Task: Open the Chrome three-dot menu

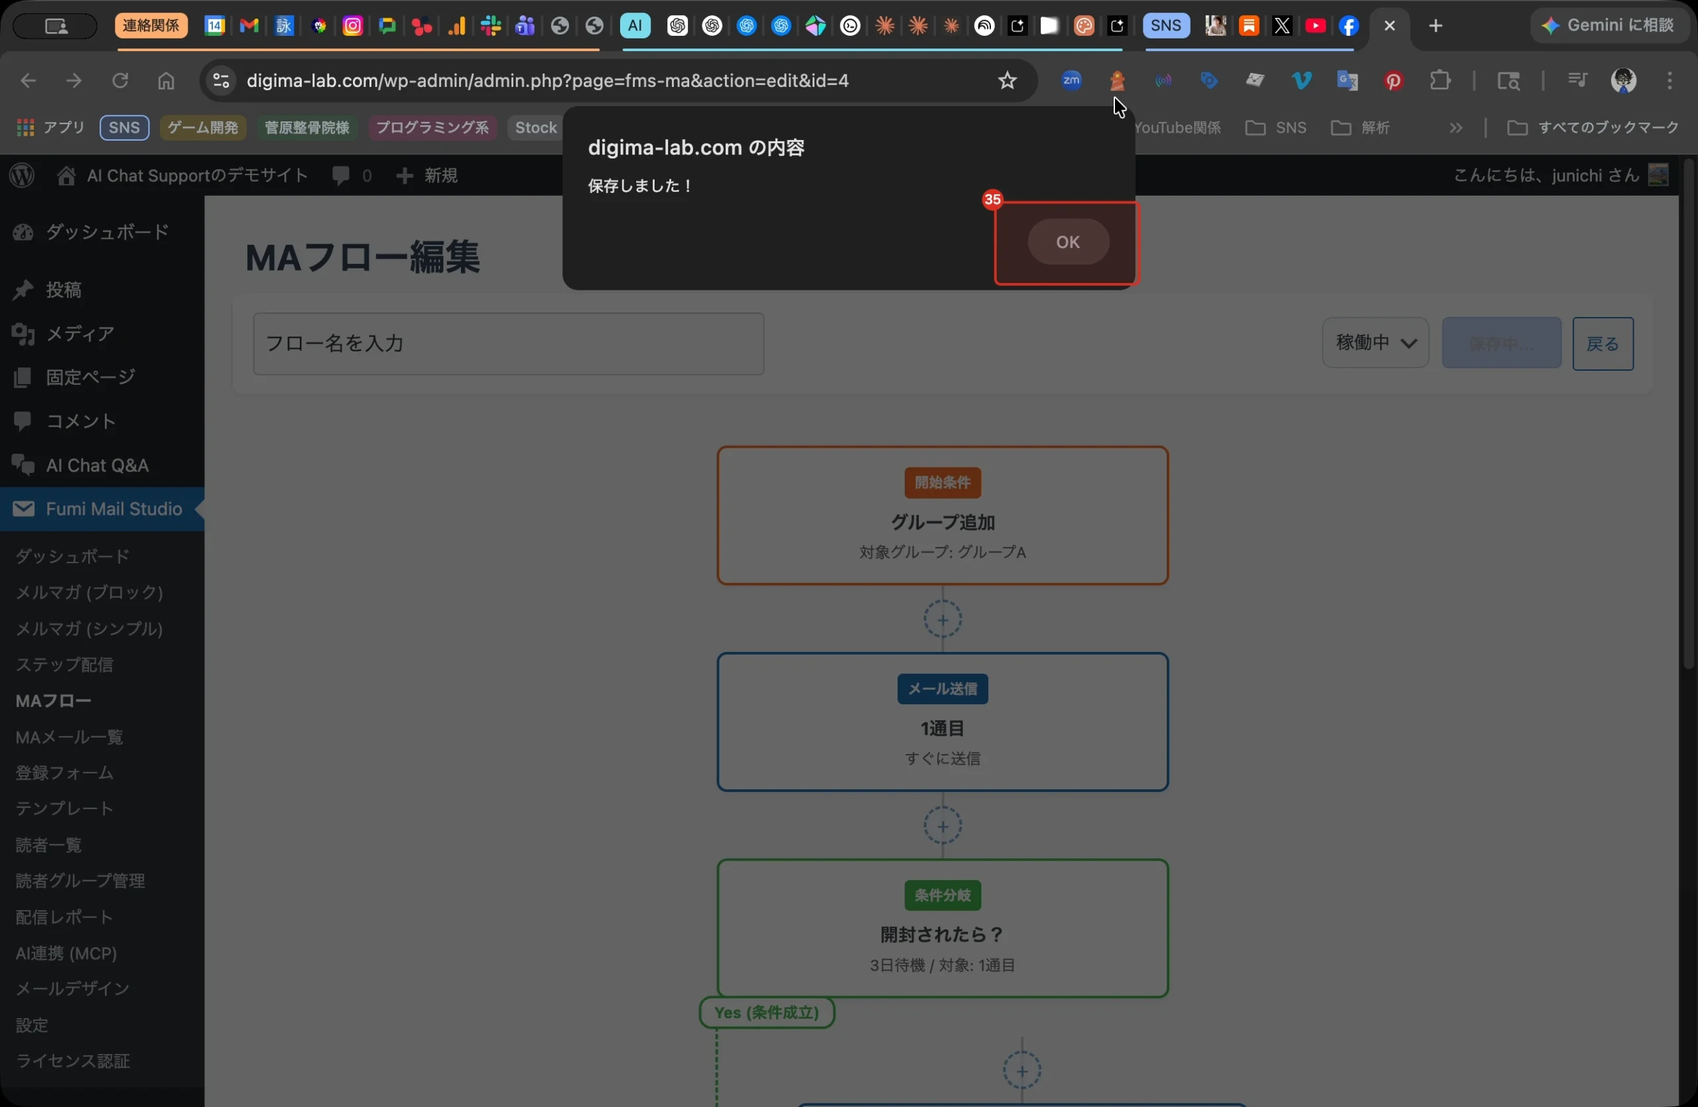Action: point(1669,81)
